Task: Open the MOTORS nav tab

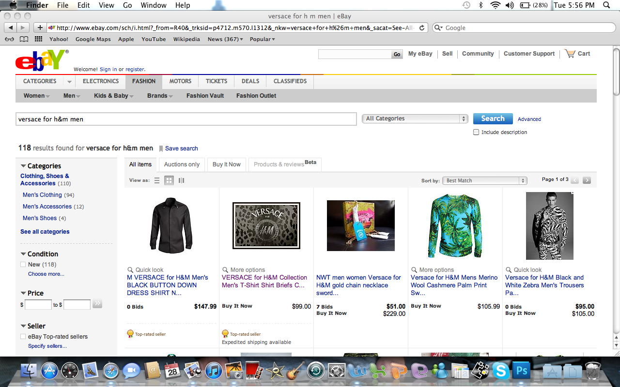Action: pyautogui.click(x=180, y=81)
